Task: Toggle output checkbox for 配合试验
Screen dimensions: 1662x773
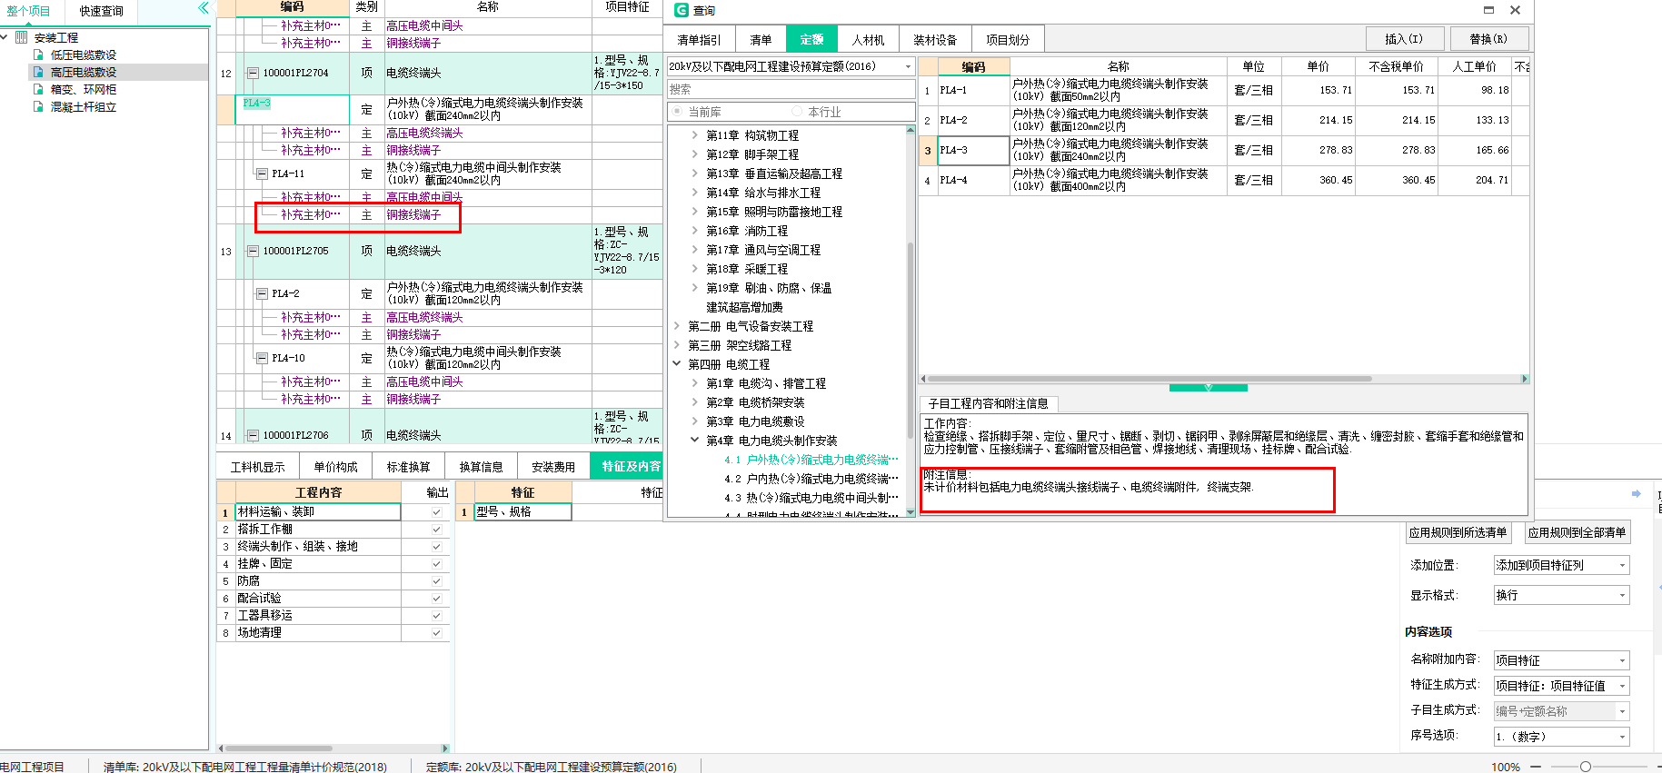Action: (x=436, y=599)
